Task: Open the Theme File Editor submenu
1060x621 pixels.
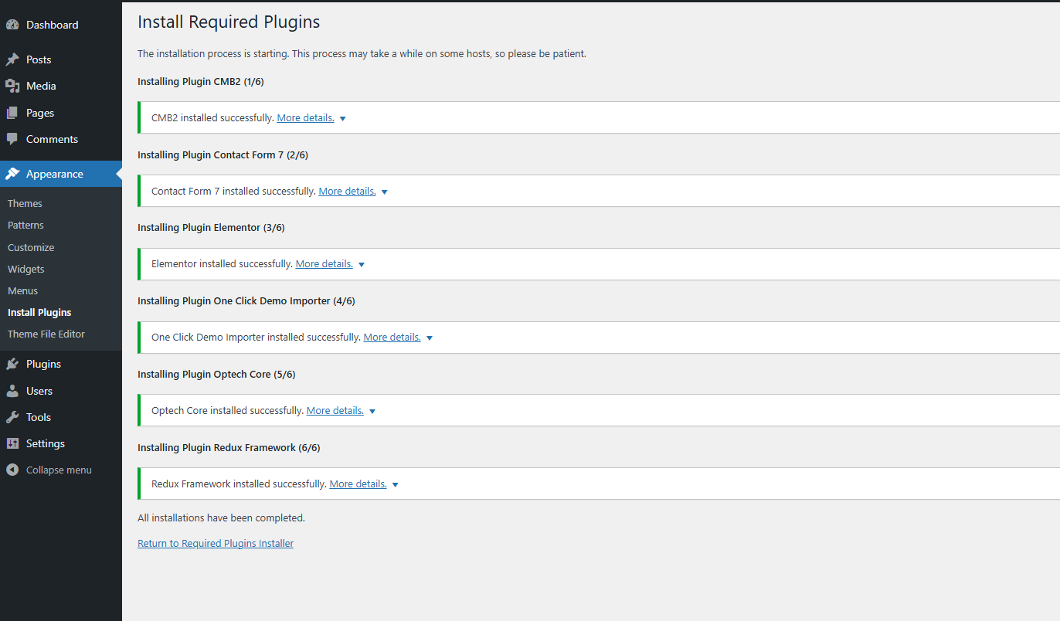Action: tap(46, 334)
